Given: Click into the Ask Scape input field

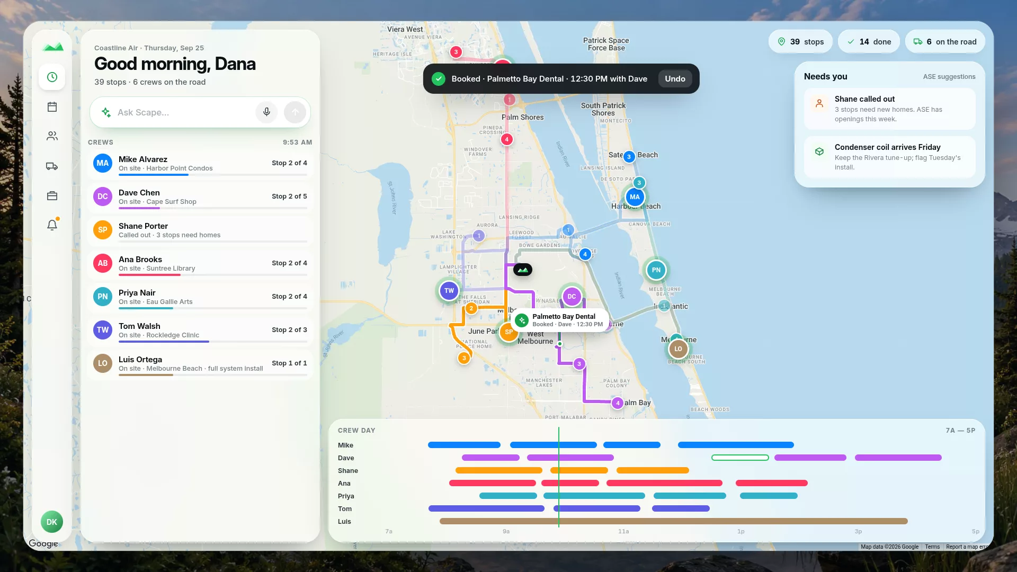Looking at the screenshot, I should tap(183, 112).
